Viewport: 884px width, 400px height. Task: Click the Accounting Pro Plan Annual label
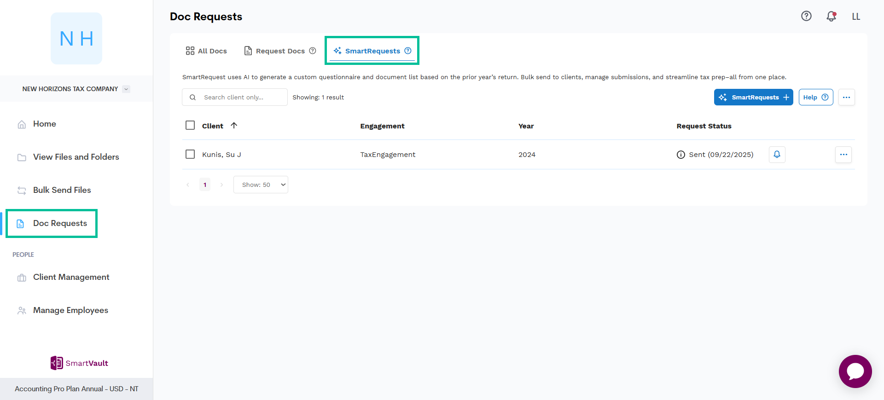coord(76,389)
